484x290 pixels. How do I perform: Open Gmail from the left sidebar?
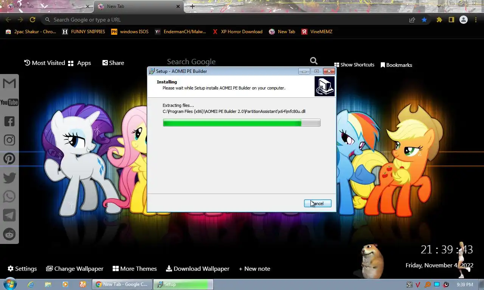pyautogui.click(x=9, y=83)
